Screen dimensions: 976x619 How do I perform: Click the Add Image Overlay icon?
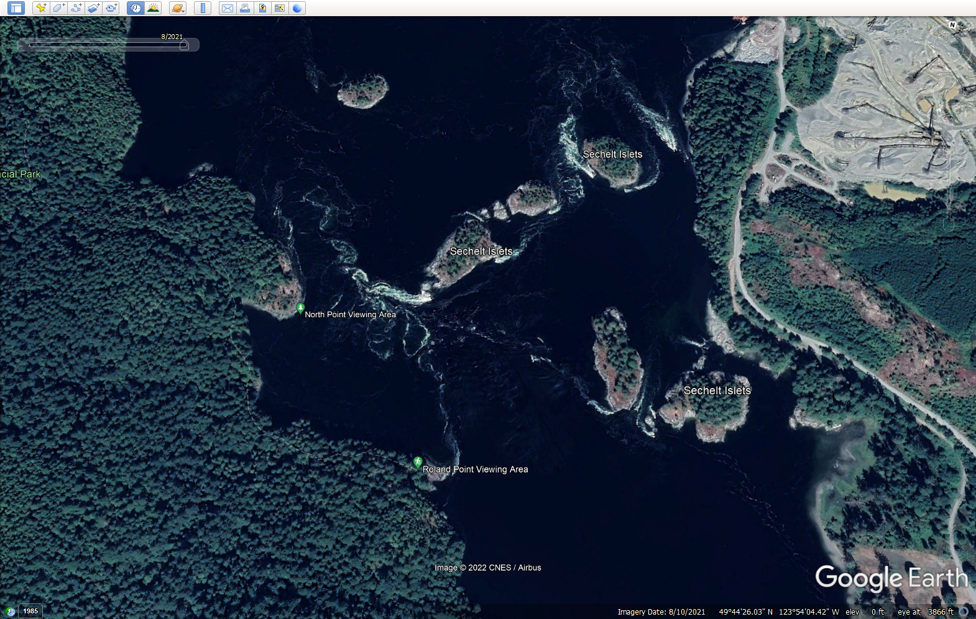[x=93, y=8]
